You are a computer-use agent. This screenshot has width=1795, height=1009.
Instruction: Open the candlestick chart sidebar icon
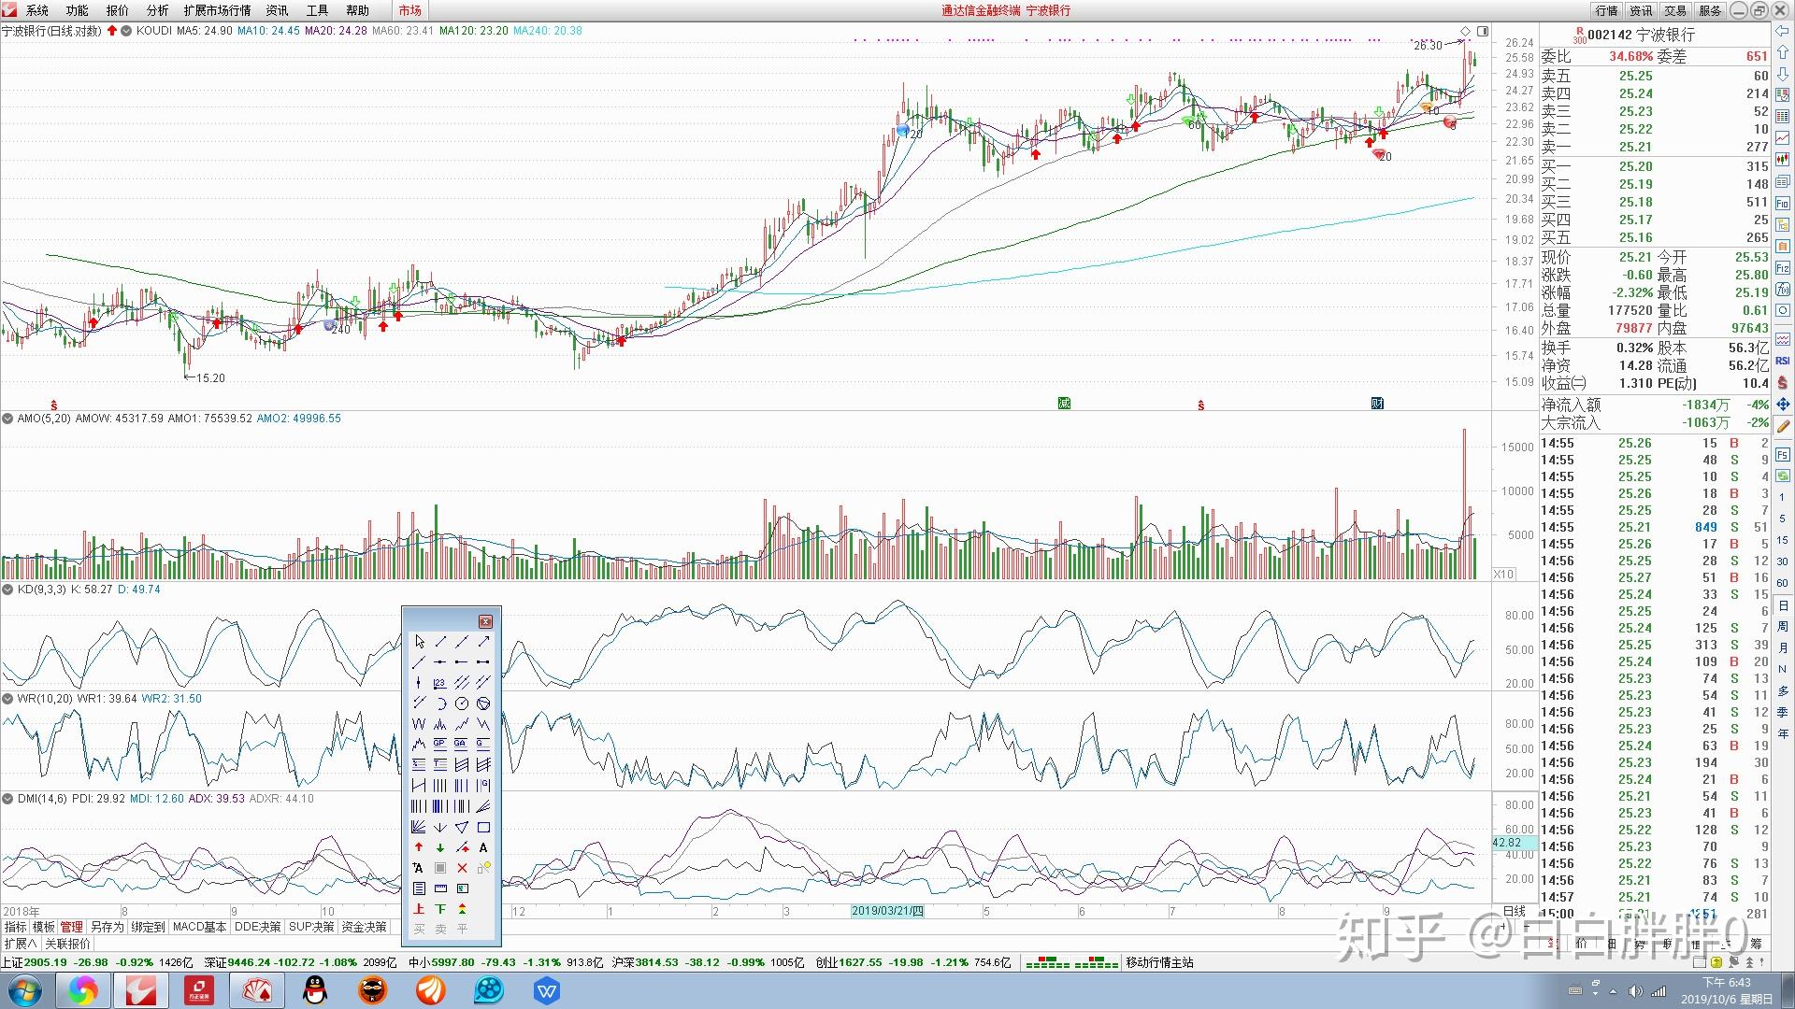(x=1783, y=160)
